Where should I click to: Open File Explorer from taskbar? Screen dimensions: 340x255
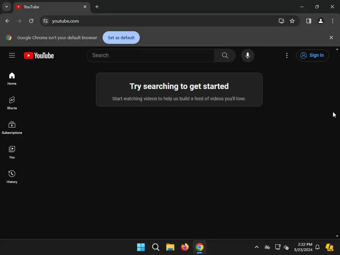tap(170, 247)
